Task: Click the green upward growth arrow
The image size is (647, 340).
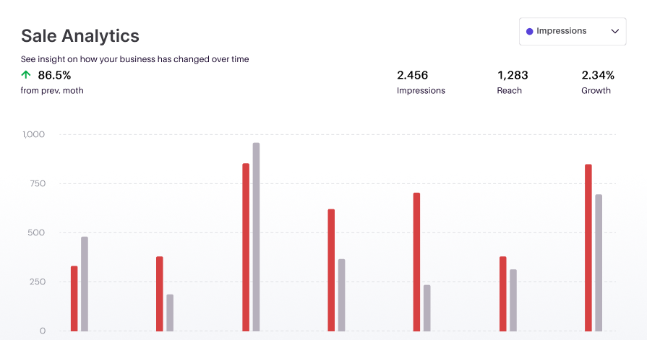Action: point(26,74)
